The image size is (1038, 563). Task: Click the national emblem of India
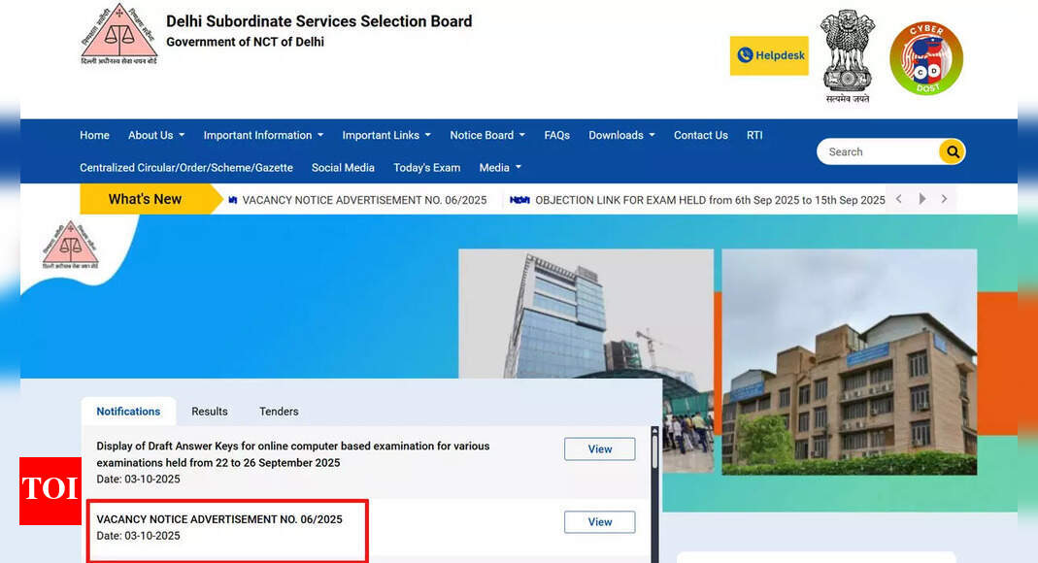pos(847,54)
